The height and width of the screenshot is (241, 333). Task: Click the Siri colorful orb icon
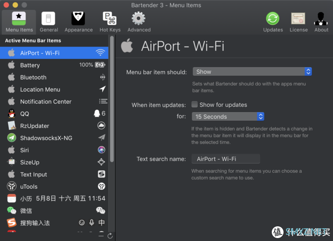point(101,149)
